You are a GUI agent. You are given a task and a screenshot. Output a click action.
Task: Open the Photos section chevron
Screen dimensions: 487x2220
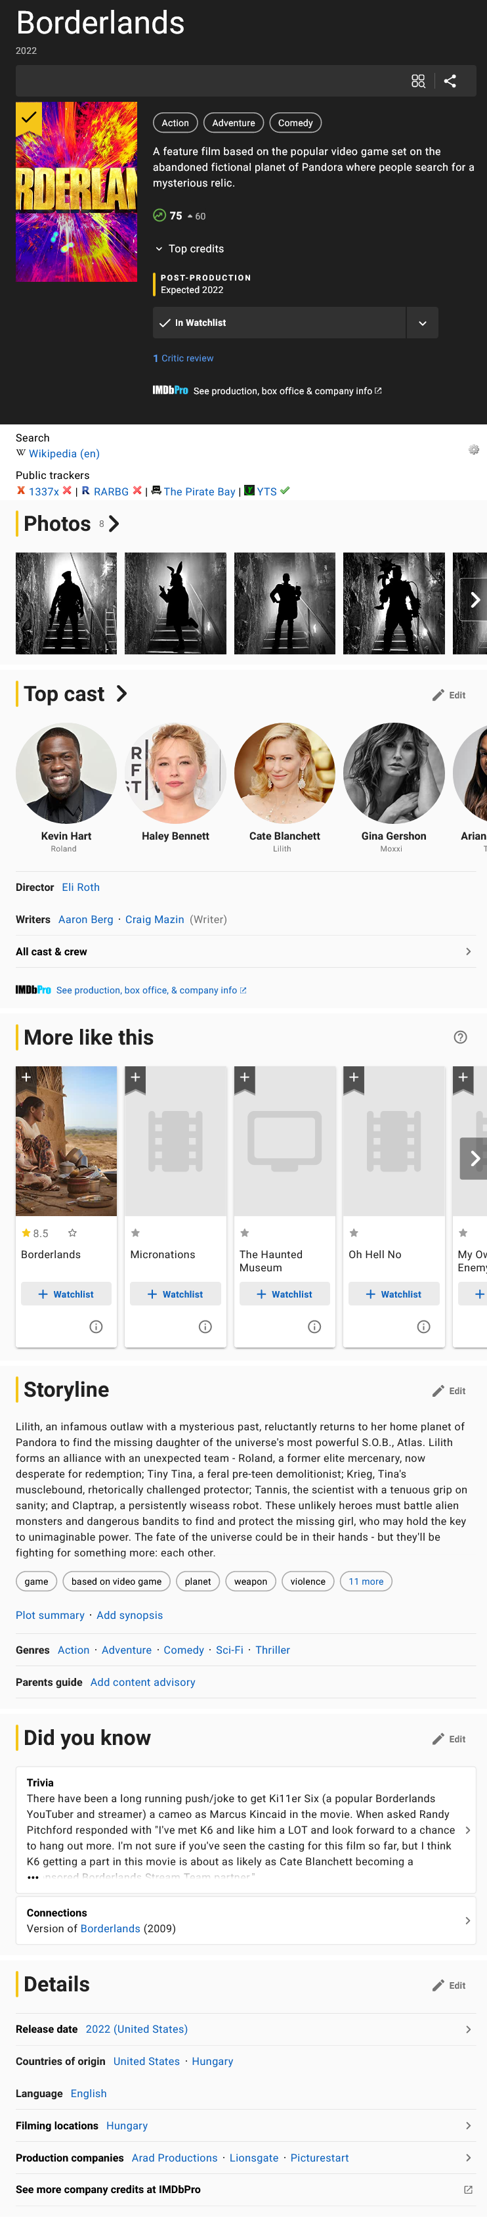click(x=114, y=524)
